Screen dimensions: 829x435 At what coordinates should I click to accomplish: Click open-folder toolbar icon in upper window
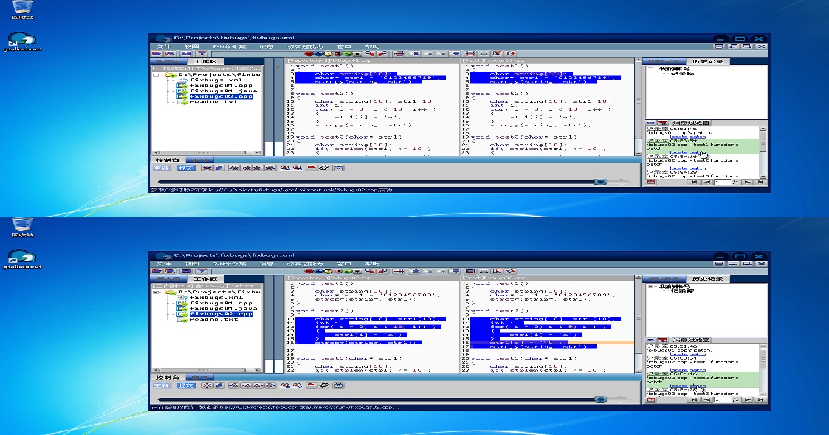pos(157,53)
